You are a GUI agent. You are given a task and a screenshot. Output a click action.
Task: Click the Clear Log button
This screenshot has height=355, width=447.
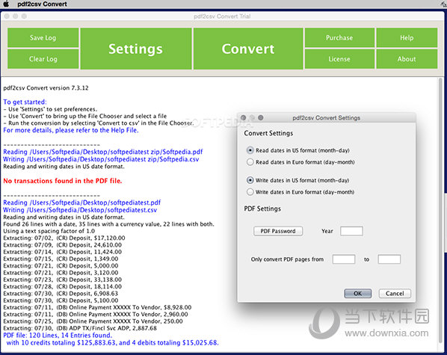pos(43,59)
